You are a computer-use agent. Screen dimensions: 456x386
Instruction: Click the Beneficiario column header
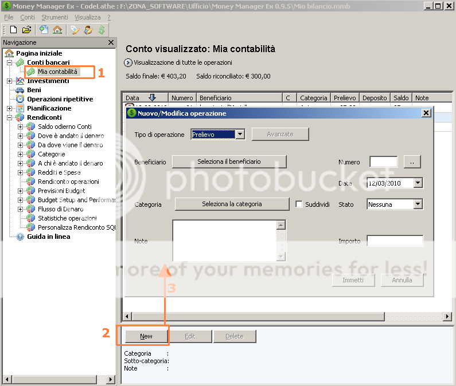(240, 98)
